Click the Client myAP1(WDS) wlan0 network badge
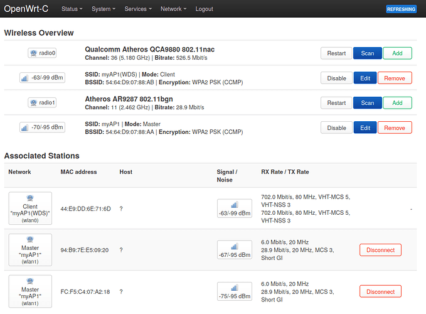The width and height of the screenshot is (426, 314). pos(30,208)
